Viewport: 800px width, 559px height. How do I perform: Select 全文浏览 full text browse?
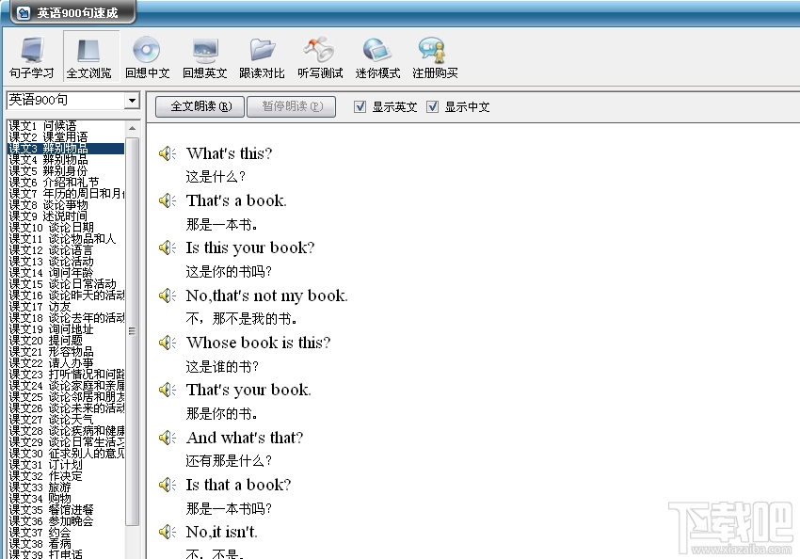pos(89,56)
